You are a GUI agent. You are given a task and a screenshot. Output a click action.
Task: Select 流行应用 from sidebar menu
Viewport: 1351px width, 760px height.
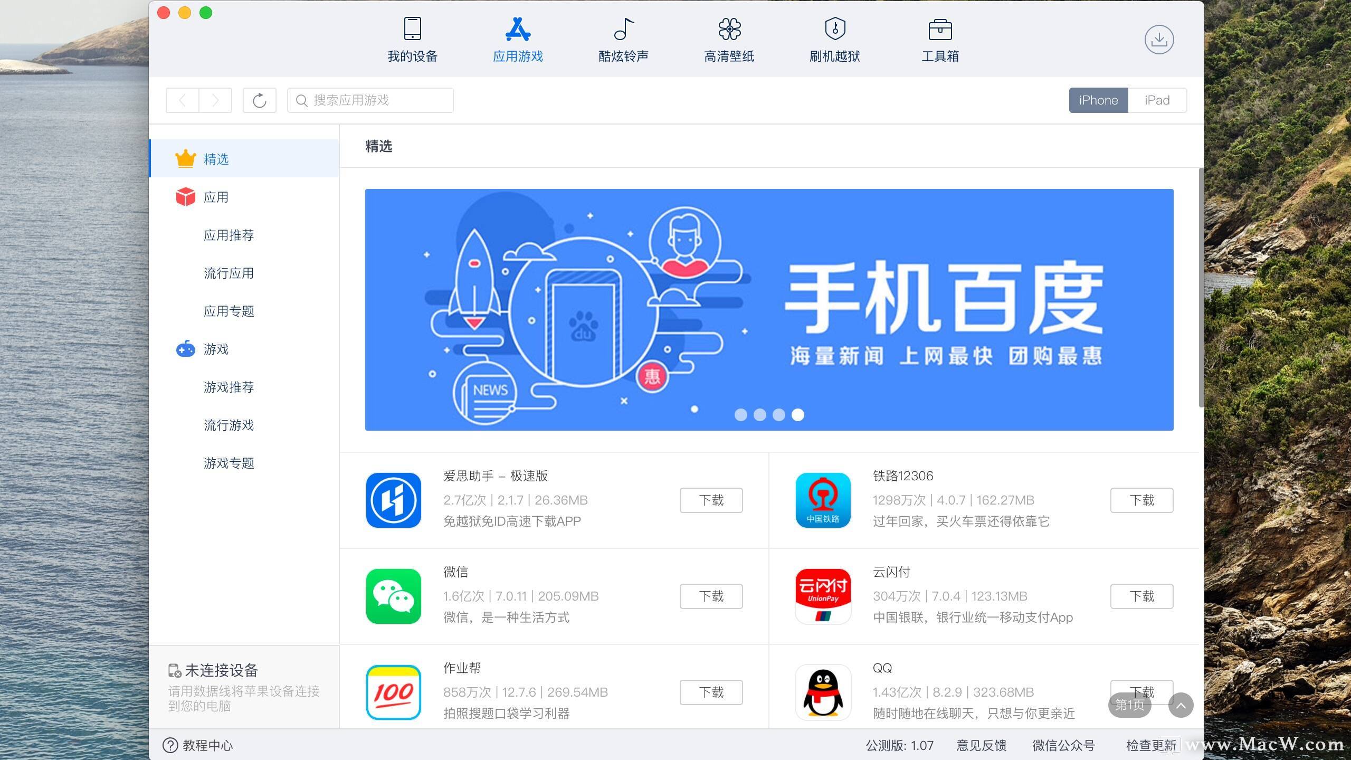(229, 272)
